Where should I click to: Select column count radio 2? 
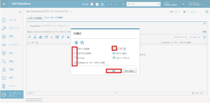(x=185, y=12)
